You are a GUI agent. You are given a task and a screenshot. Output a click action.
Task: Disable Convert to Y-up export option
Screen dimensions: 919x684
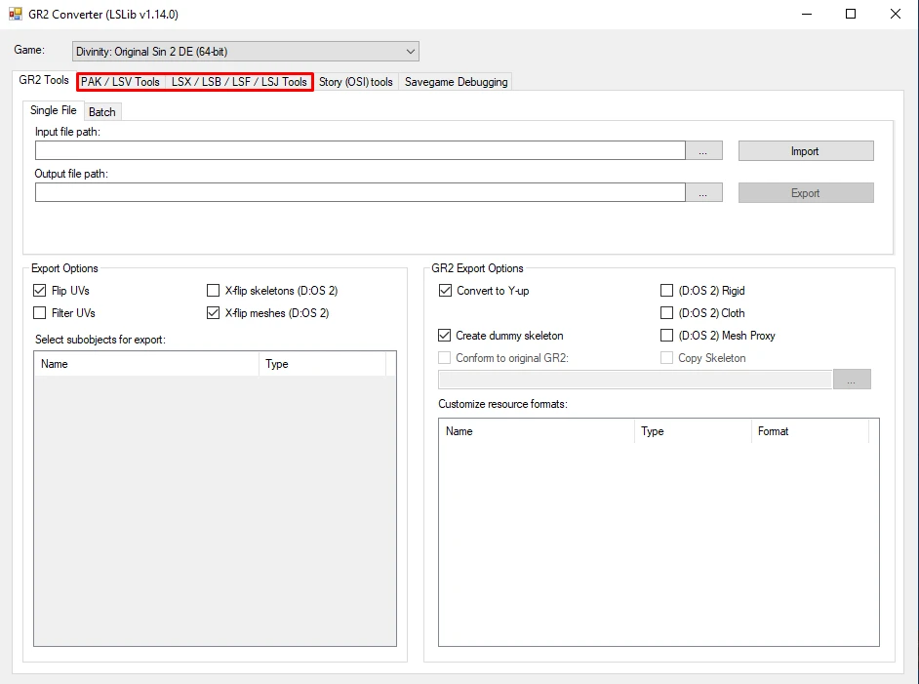447,291
